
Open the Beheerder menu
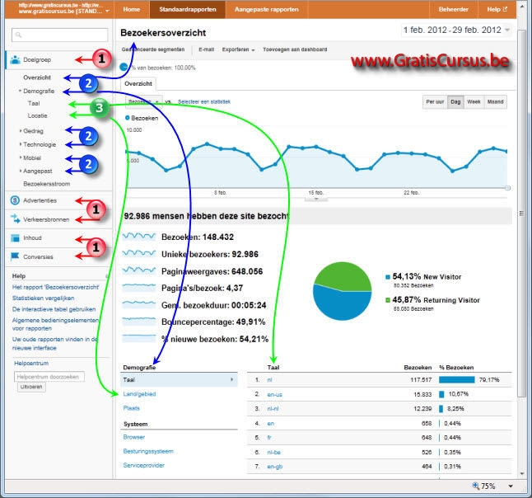(453, 10)
